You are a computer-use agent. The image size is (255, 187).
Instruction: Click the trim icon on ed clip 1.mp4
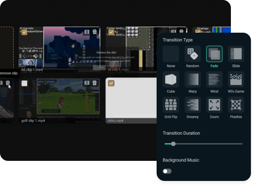tap(87, 32)
